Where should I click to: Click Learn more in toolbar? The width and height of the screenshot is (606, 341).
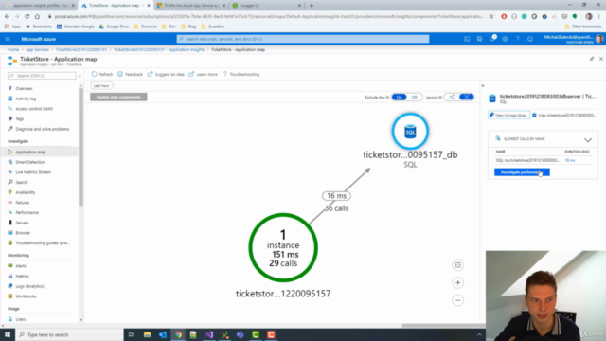[204, 74]
